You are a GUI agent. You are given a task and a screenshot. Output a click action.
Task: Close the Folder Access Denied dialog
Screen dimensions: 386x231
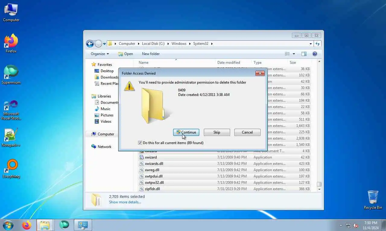[x=260, y=73]
